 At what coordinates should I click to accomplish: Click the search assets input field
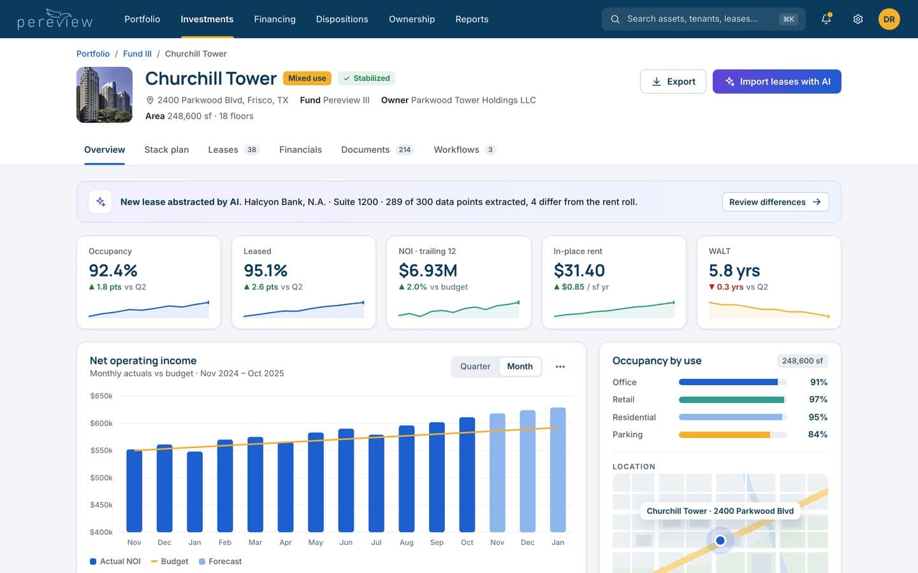click(x=704, y=19)
